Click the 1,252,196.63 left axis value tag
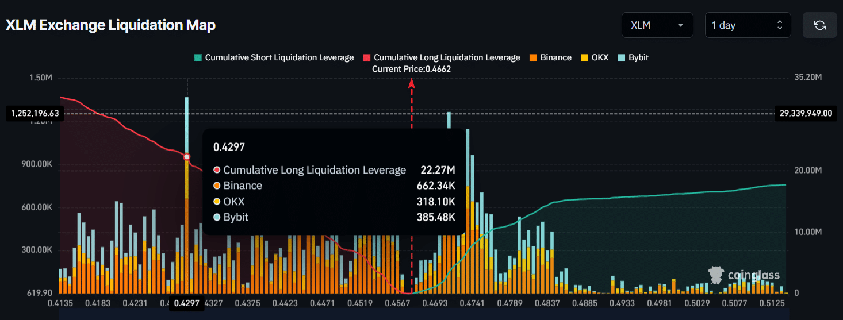 (34, 113)
